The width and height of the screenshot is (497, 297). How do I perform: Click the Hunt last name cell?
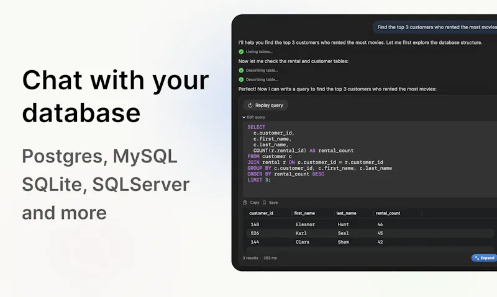point(344,224)
